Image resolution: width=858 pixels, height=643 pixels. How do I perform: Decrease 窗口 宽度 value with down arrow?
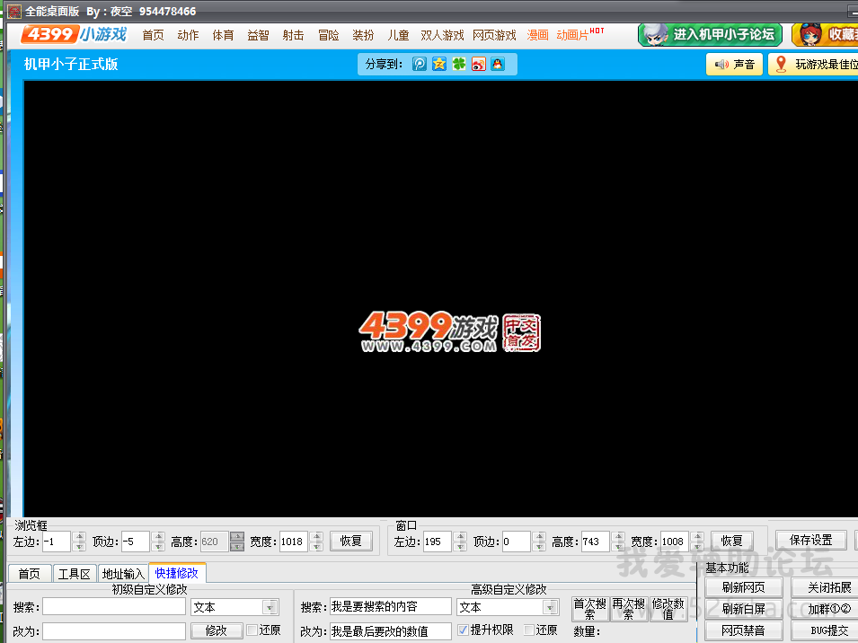[697, 546]
